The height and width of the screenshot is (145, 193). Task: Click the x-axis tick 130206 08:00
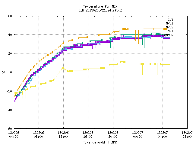pos(39,135)
